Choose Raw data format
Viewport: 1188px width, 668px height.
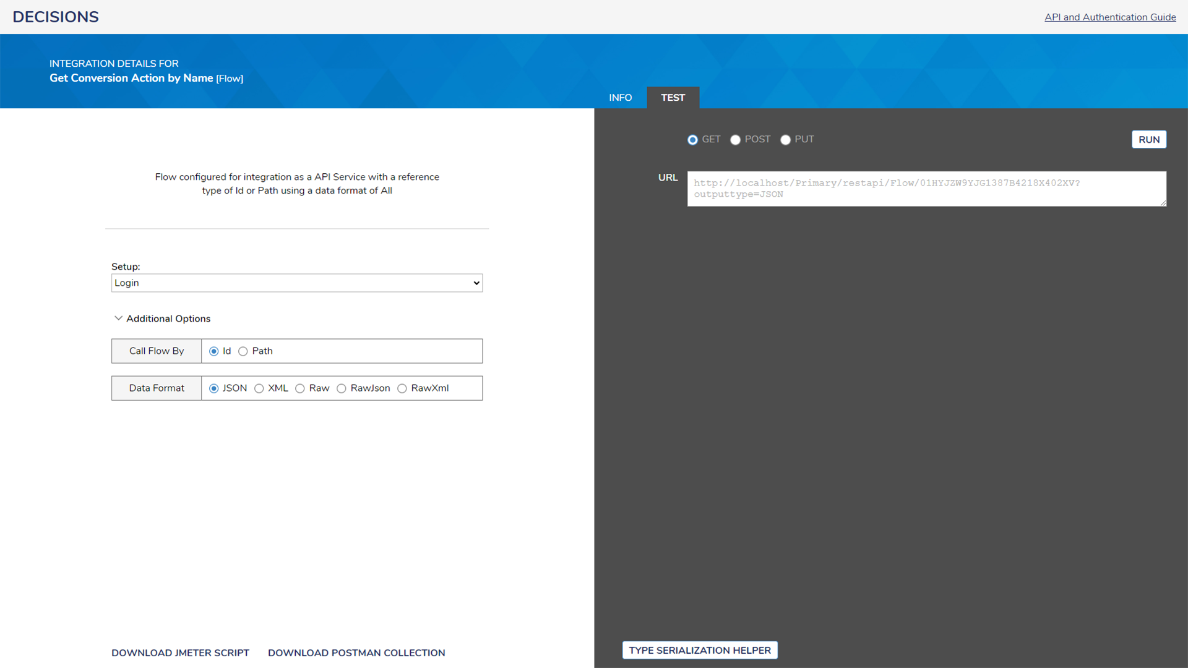[x=300, y=388]
